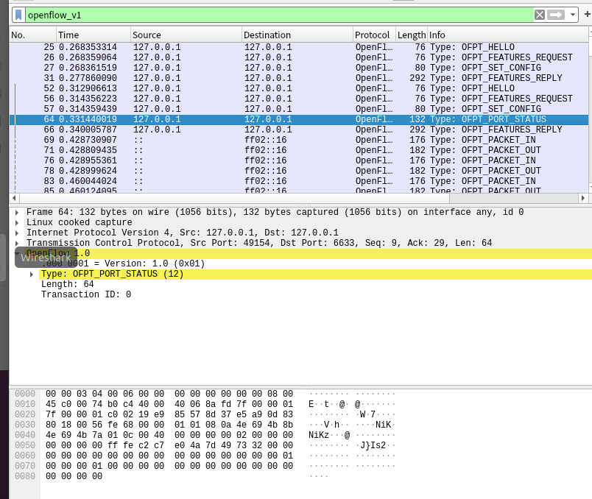Add a filter button with the plus icon
The image size is (592, 499).
588,14
